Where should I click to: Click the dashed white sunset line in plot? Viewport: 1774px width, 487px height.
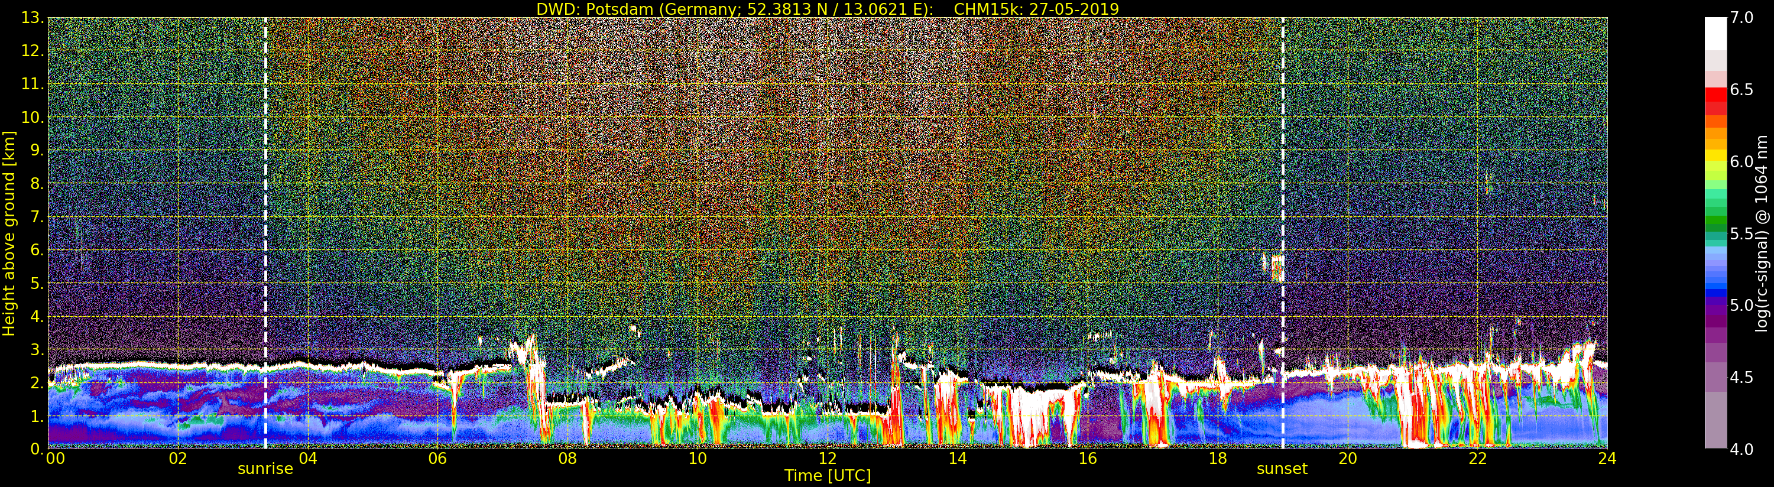pyautogui.click(x=1282, y=233)
